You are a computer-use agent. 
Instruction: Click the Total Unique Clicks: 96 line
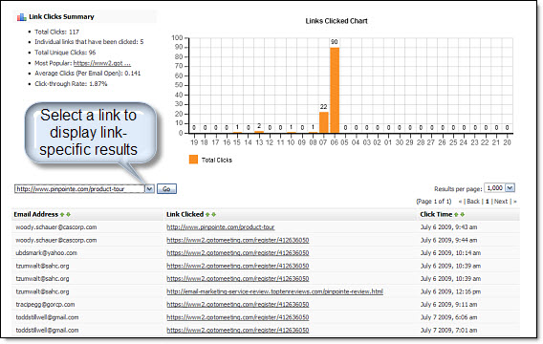pyautogui.click(x=65, y=53)
